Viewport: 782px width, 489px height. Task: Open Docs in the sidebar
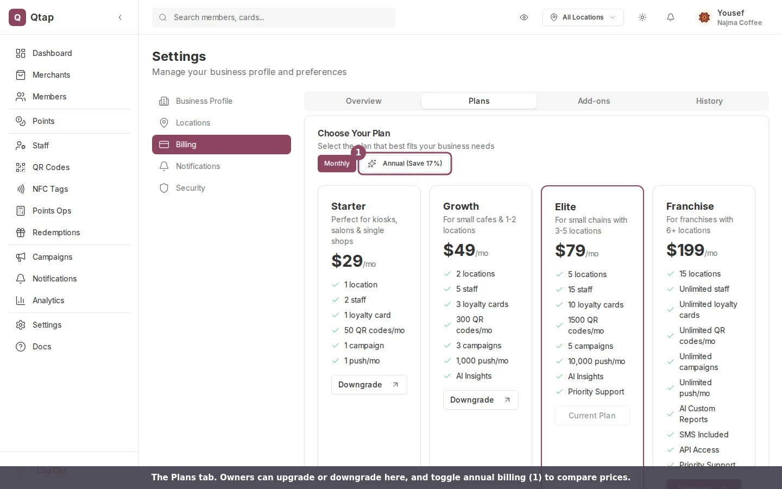click(x=69, y=347)
